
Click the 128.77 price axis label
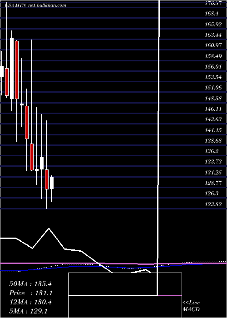pos(213,183)
